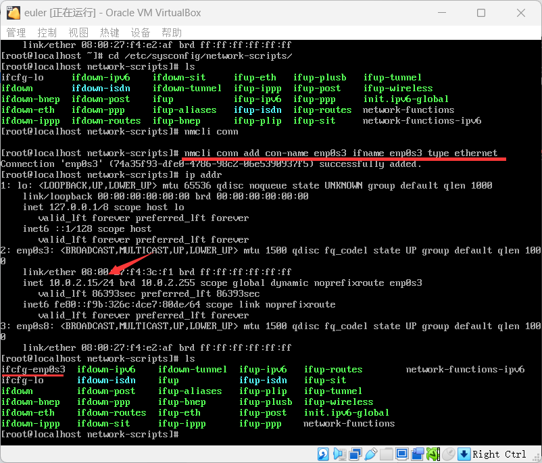Click the hard disk activity status icon

tap(322, 454)
